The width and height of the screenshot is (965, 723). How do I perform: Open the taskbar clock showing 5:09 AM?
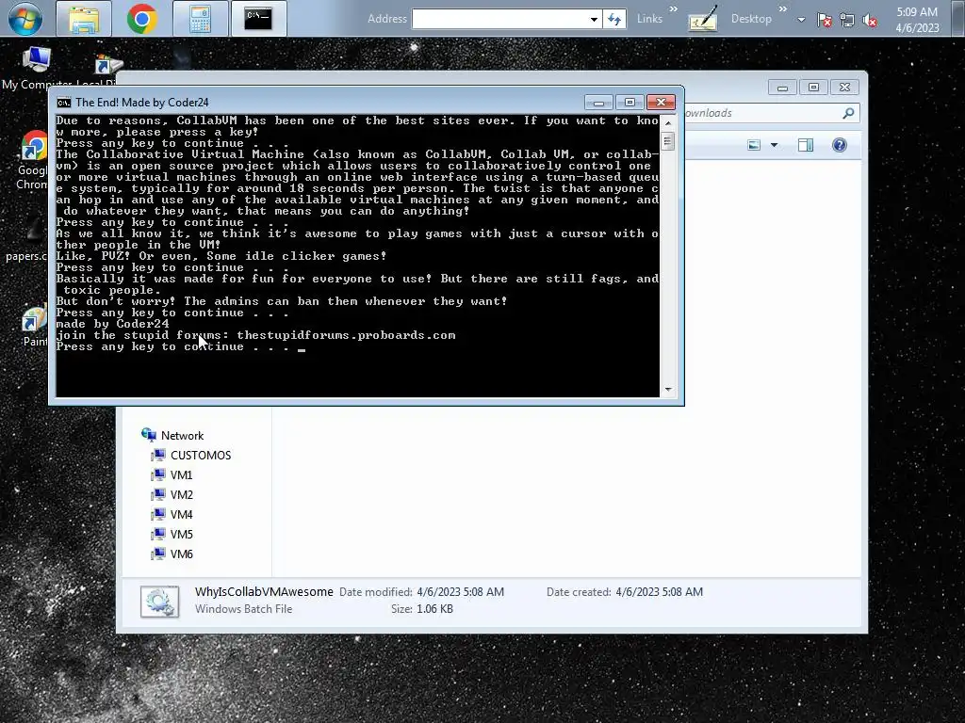point(917,19)
